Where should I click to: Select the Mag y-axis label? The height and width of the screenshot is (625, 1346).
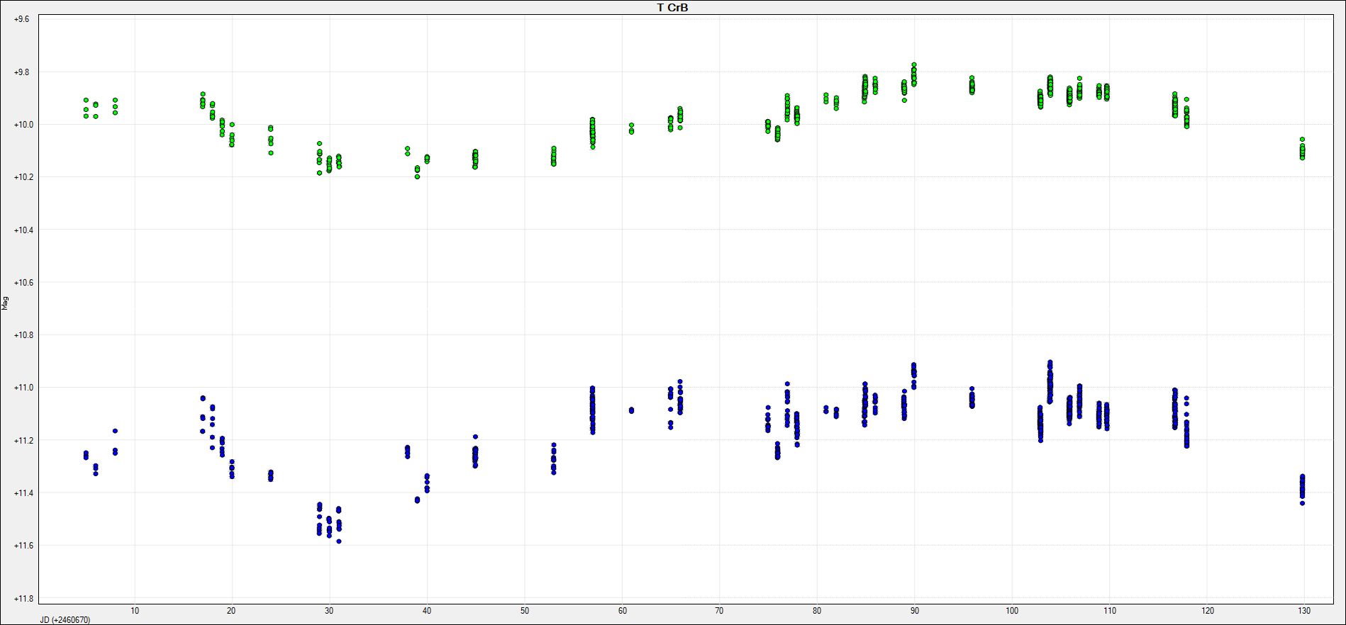point(5,303)
